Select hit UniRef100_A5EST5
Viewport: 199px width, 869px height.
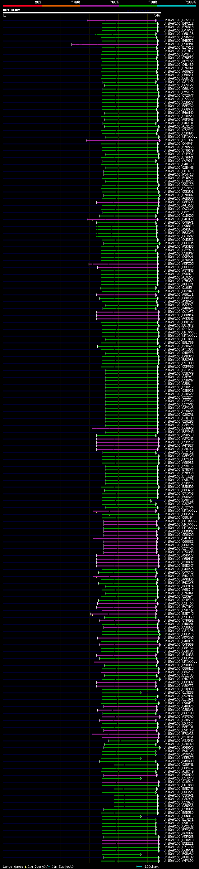coord(178,758)
